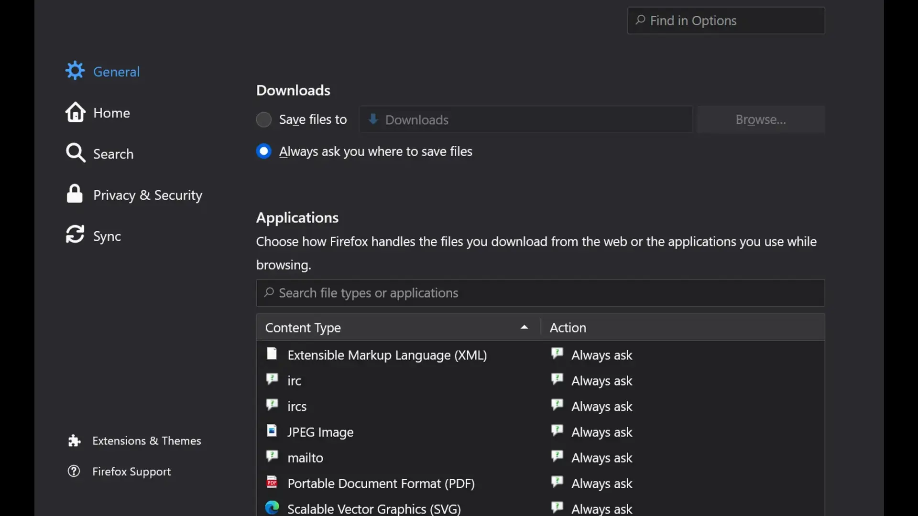
Task: Click the Sync arrows icon
Action: pos(75,235)
